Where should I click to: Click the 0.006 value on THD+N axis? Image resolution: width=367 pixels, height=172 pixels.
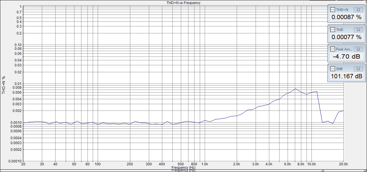pos(17,92)
